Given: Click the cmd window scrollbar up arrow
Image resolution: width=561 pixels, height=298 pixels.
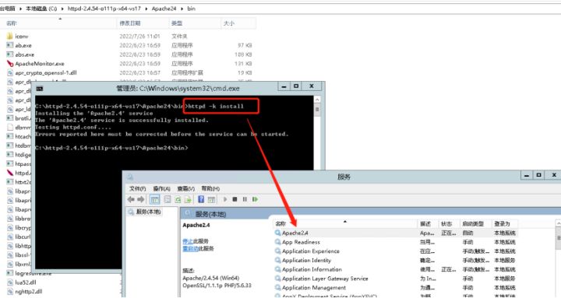Looking at the screenshot, I should pos(317,100).
